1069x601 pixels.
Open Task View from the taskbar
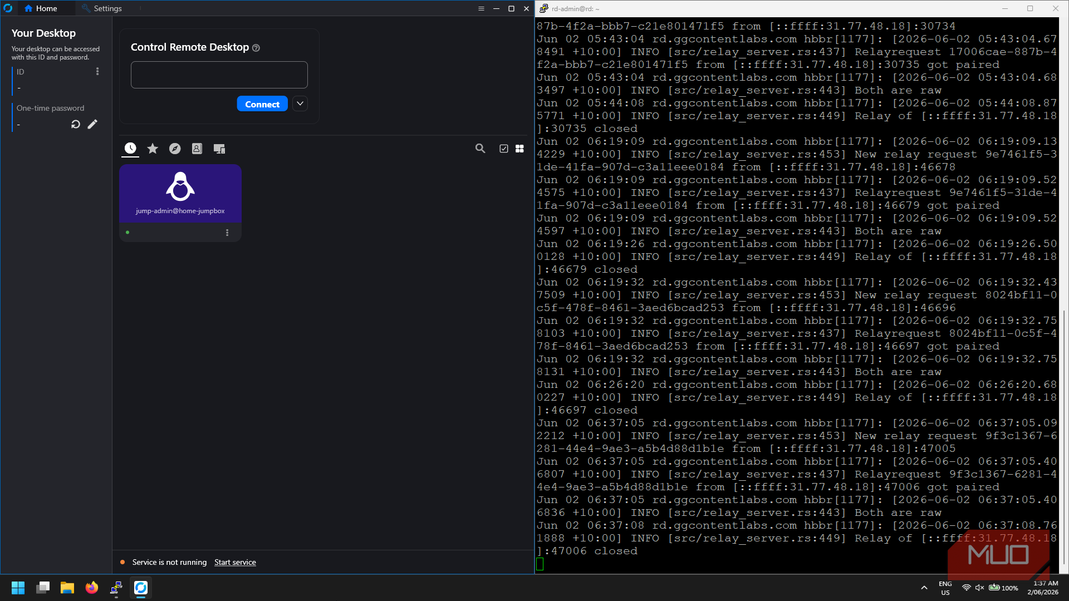[x=43, y=588]
